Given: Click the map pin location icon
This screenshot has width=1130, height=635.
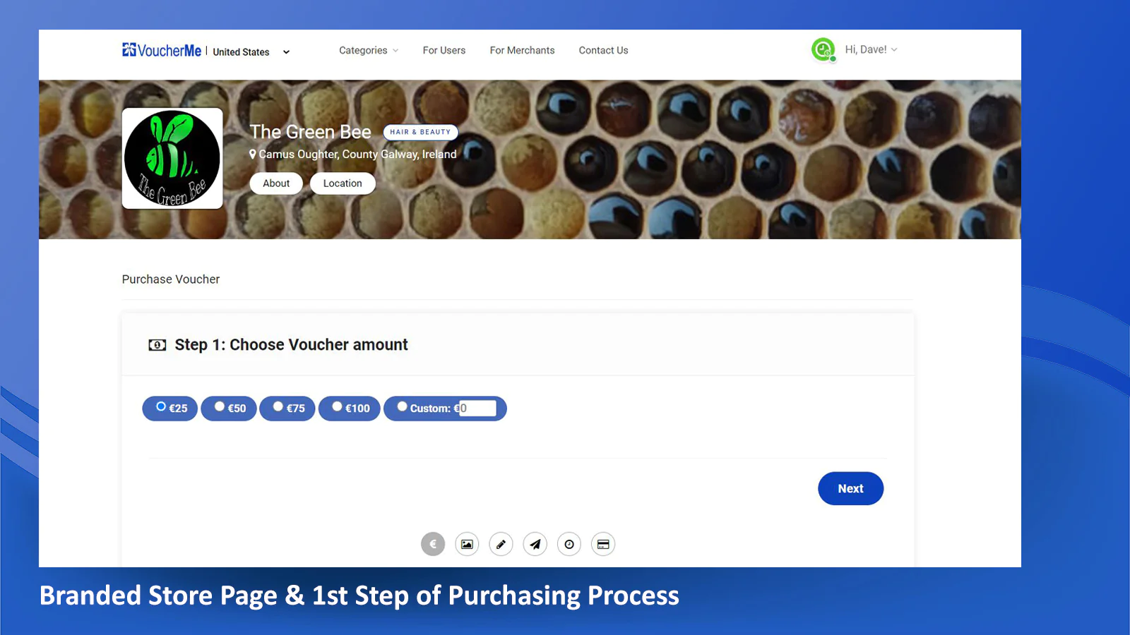Looking at the screenshot, I should pyautogui.click(x=253, y=154).
